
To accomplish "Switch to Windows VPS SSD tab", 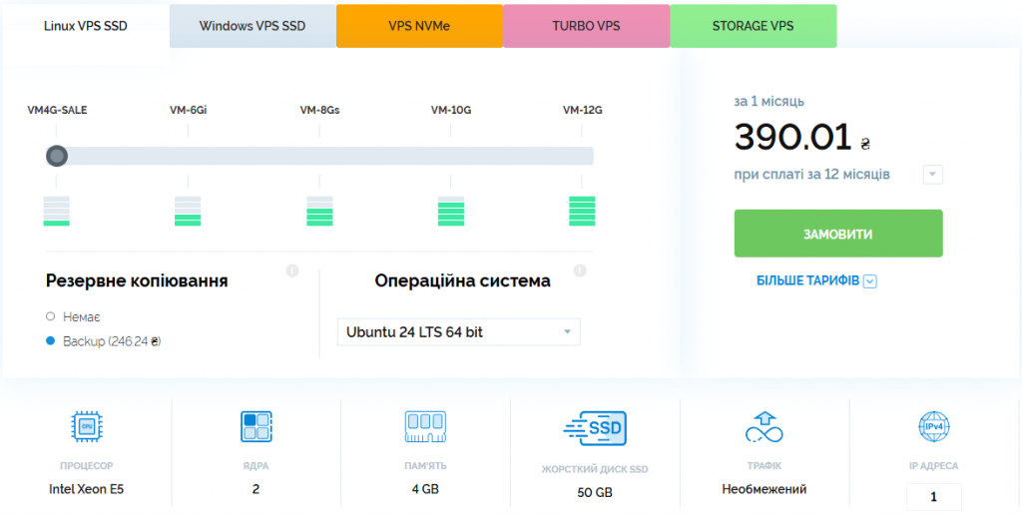I will [253, 26].
